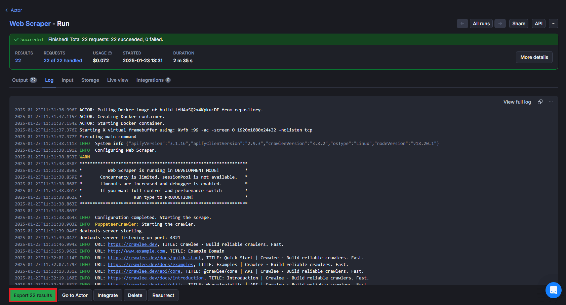Image resolution: width=566 pixels, height=305 pixels.
Task: Switch to the Input tab
Action: [67, 80]
